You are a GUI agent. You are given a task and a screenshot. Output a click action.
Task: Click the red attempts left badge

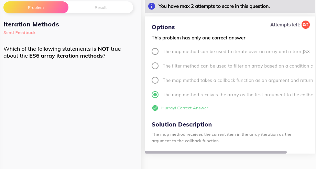(306, 25)
